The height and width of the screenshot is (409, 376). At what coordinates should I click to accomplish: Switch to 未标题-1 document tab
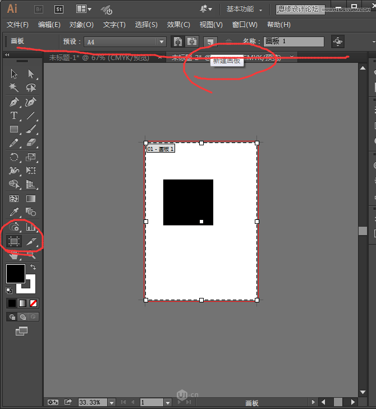[x=99, y=57]
